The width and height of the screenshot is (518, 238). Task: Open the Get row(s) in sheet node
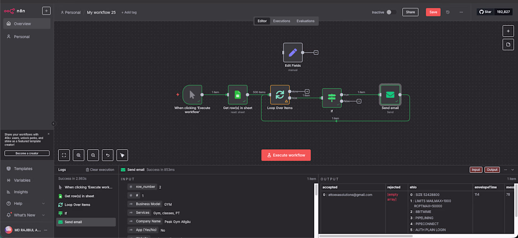pos(237,95)
